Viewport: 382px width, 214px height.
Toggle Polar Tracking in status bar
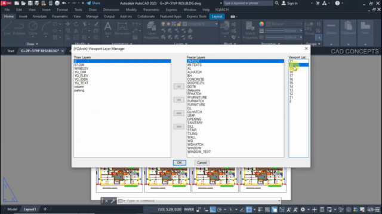click(x=219, y=209)
